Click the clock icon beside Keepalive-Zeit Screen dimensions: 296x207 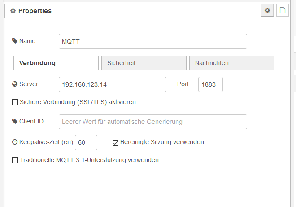15,142
